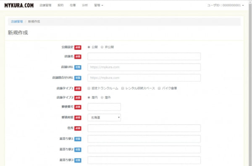Select the 公開 radio button
The width and height of the screenshot is (252, 166).
(89, 47)
